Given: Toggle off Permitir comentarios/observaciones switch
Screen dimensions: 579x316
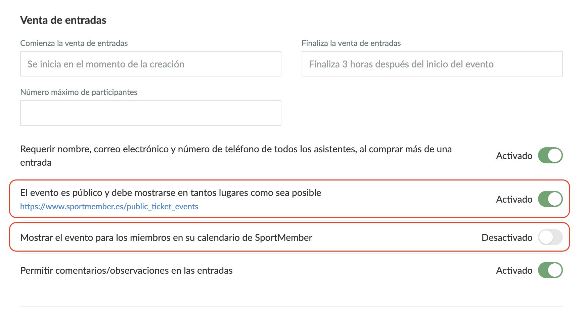Looking at the screenshot, I should click(550, 270).
